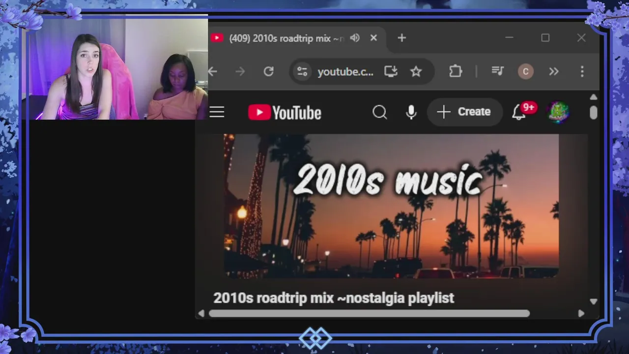Open the YouTube hamburger guide menu

click(x=217, y=112)
